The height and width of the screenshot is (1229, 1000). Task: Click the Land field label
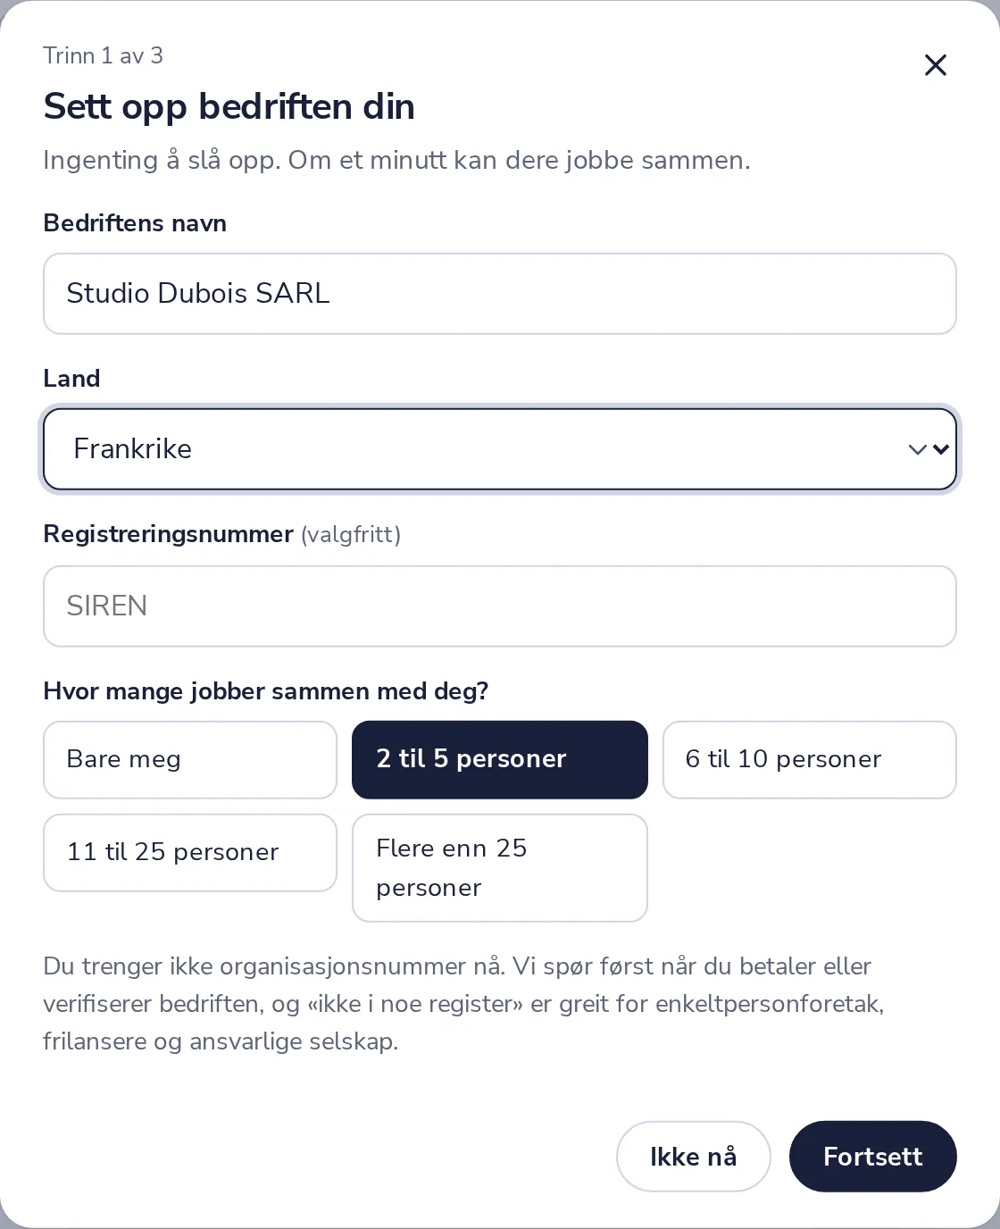pyautogui.click(x=71, y=379)
